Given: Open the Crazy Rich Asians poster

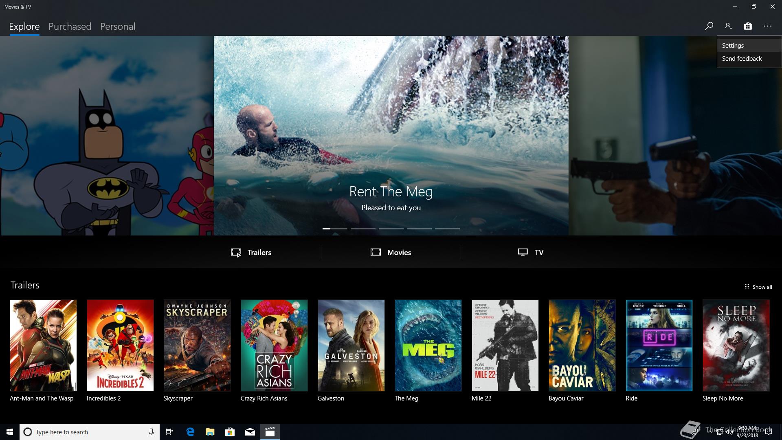Looking at the screenshot, I should coord(274,345).
